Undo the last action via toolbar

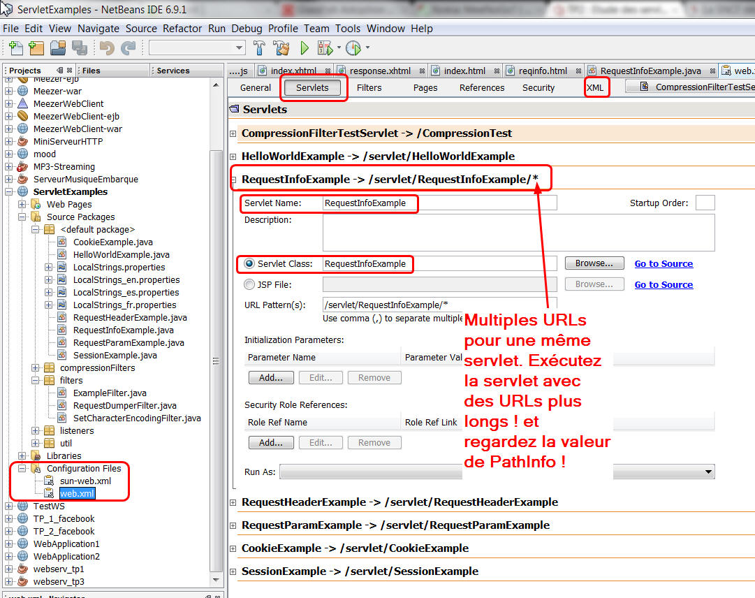click(x=107, y=48)
